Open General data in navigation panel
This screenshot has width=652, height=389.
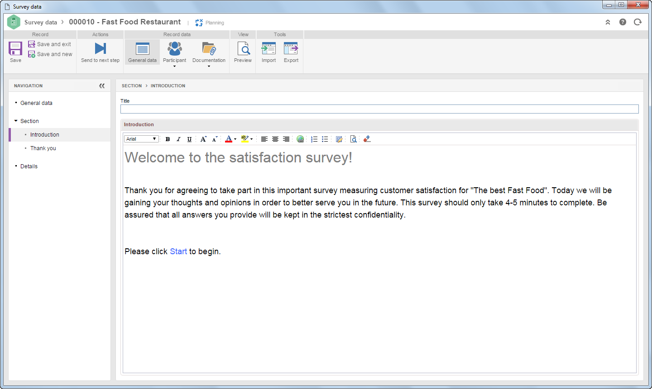point(36,103)
